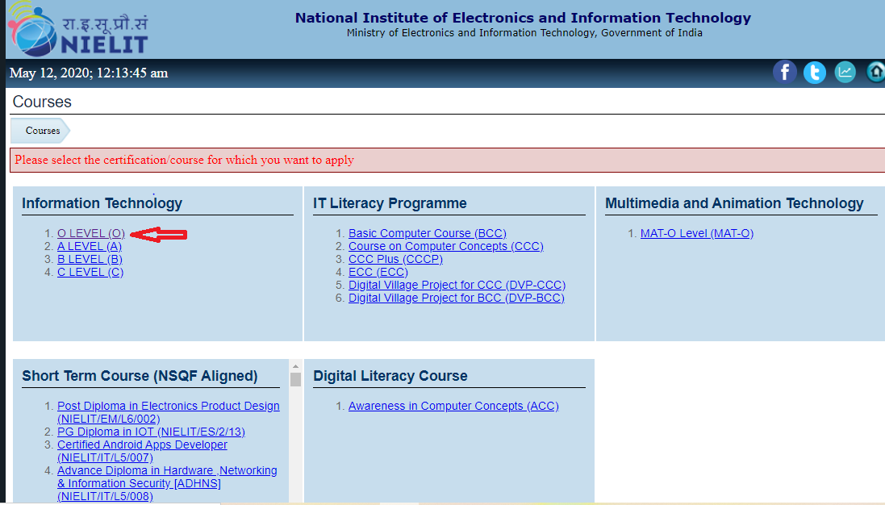Open the B LEVEL (B) course link
The width and height of the screenshot is (885, 505).
[x=90, y=259]
